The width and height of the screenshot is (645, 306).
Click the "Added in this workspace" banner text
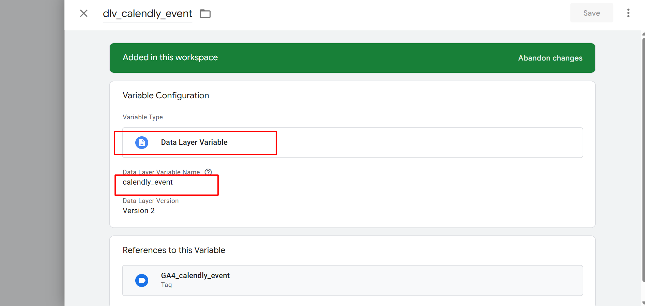(170, 57)
